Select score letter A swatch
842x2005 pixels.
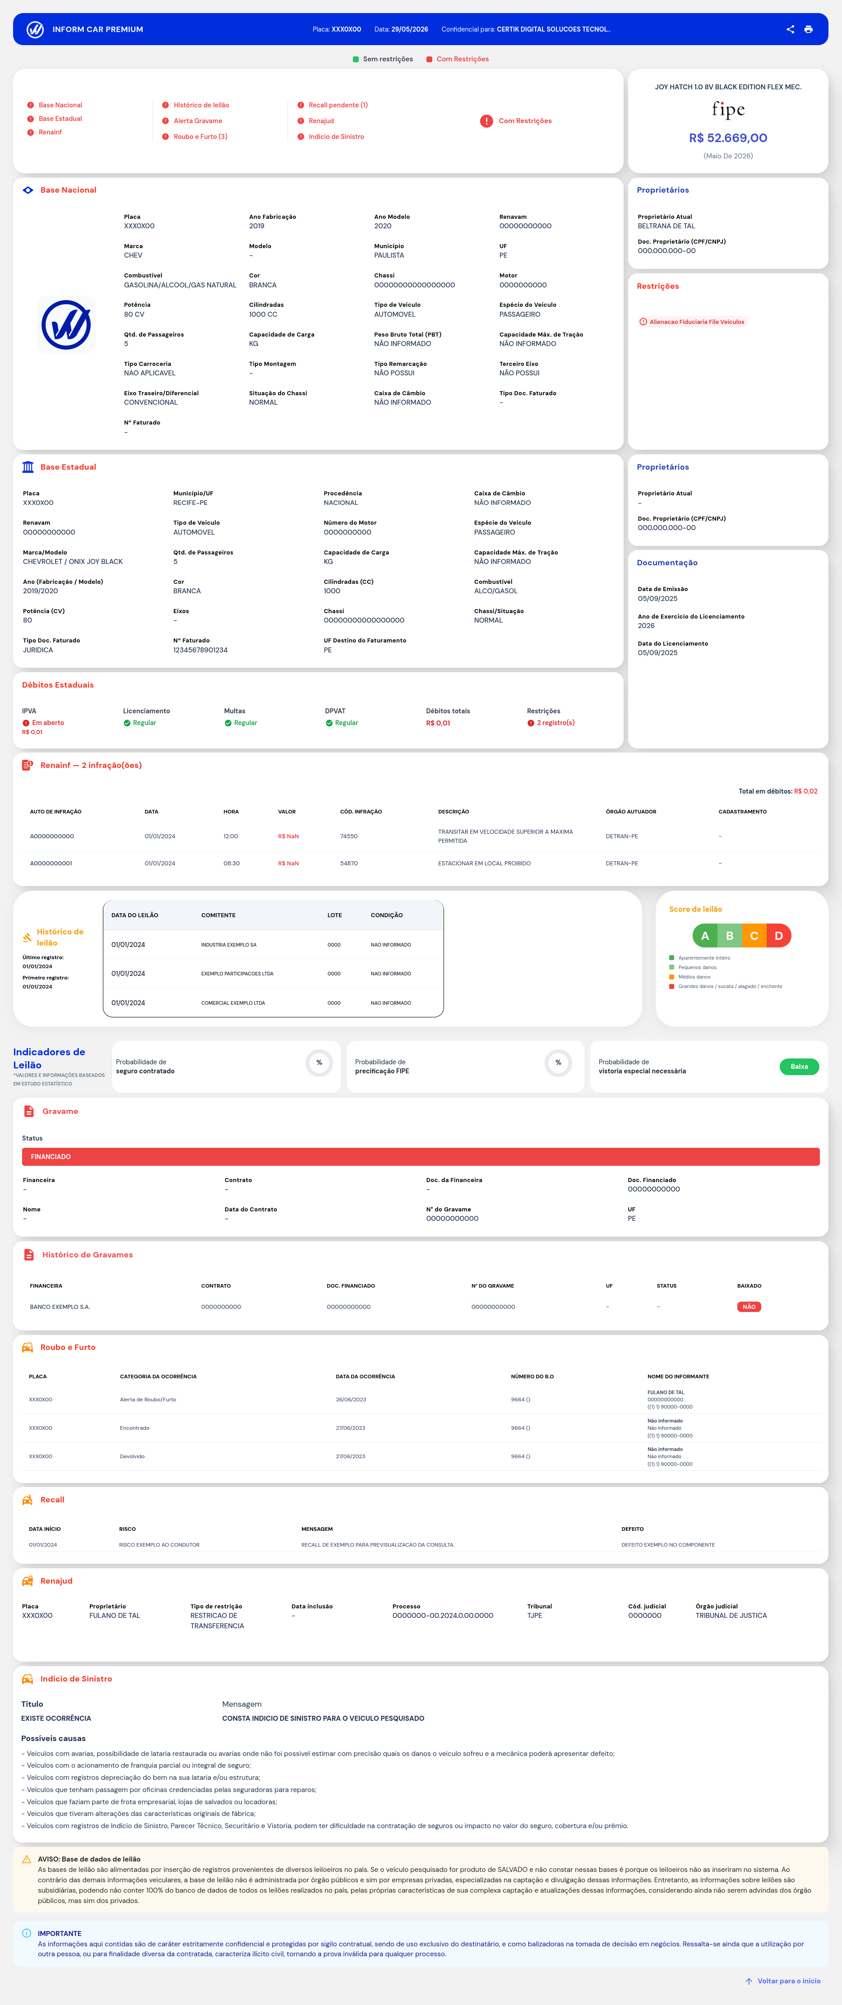click(x=705, y=936)
